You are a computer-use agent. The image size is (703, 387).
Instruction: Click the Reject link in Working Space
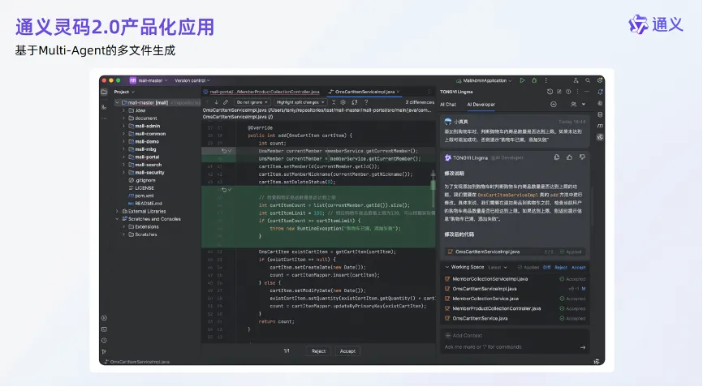561,268
